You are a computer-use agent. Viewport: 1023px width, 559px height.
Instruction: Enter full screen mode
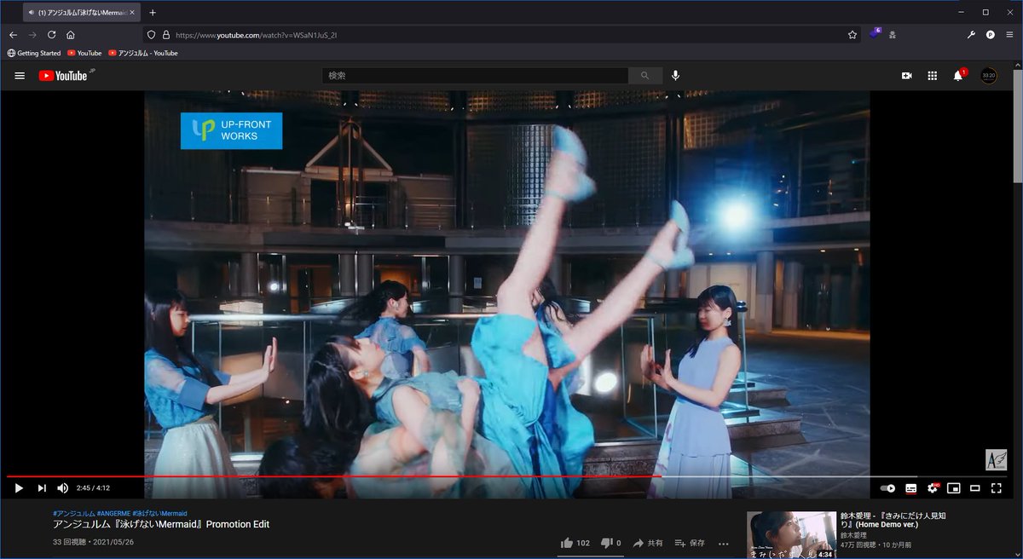996,488
